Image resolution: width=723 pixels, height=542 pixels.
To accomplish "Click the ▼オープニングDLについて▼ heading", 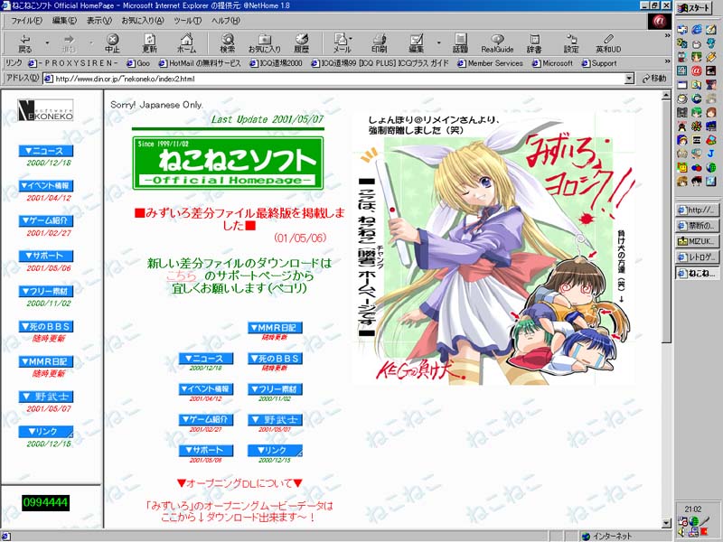I will [x=239, y=483].
